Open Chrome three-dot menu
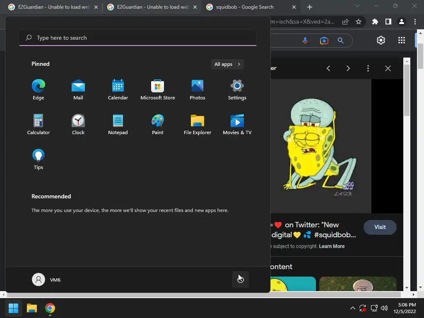 pyautogui.click(x=415, y=22)
